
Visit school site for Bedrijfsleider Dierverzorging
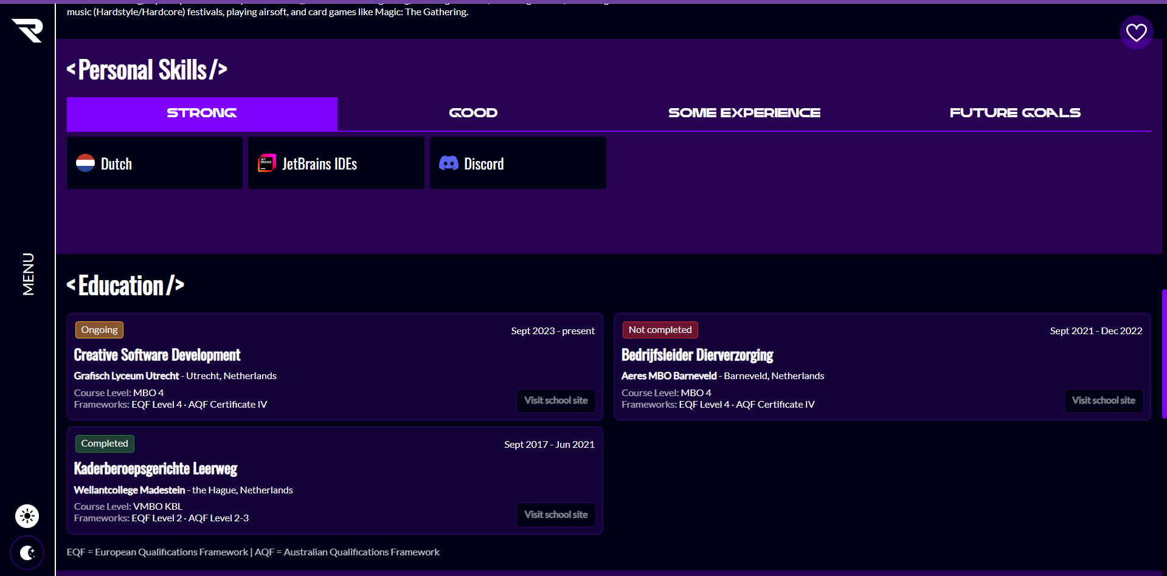click(x=1103, y=401)
